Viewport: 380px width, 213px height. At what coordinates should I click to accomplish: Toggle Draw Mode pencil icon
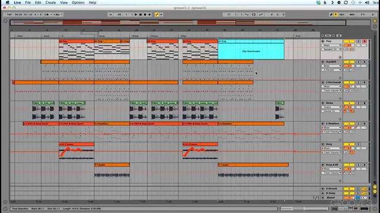(x=331, y=14)
